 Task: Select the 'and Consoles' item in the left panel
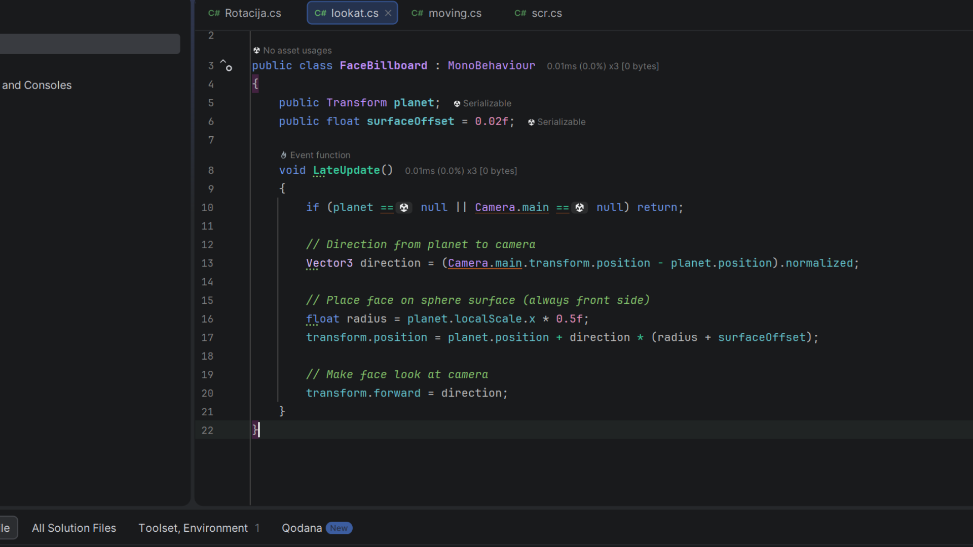[36, 85]
